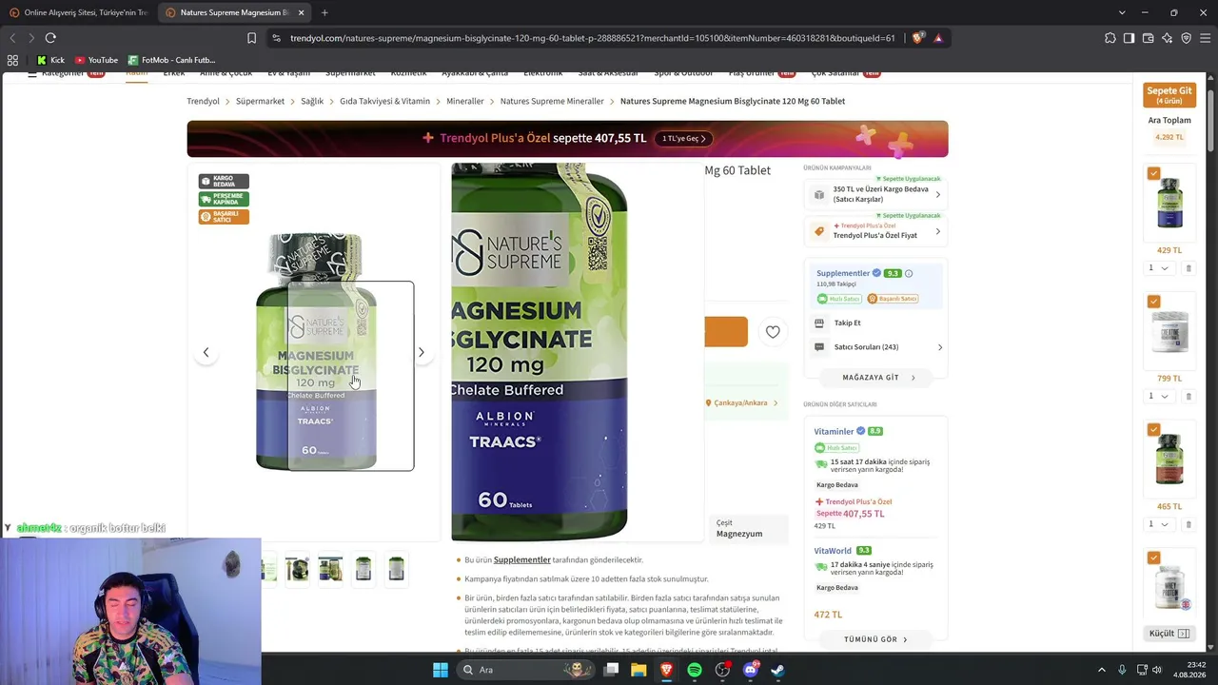Open the VitaWorld seller link
The image size is (1218, 685).
tap(833, 550)
